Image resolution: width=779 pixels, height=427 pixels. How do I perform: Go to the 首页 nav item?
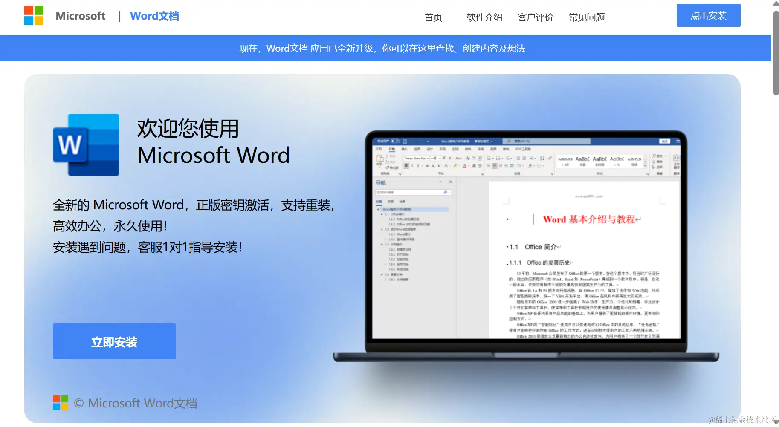click(433, 17)
